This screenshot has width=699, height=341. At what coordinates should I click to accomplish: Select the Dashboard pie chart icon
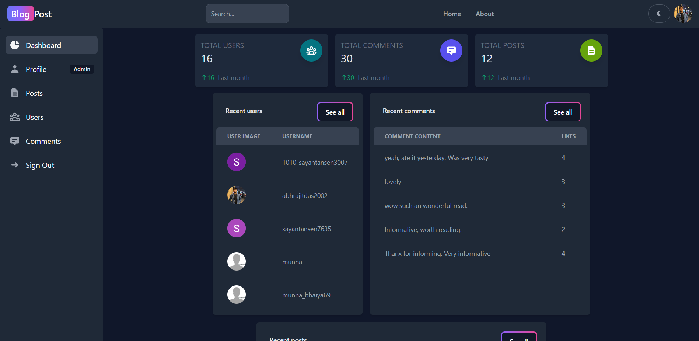(15, 45)
